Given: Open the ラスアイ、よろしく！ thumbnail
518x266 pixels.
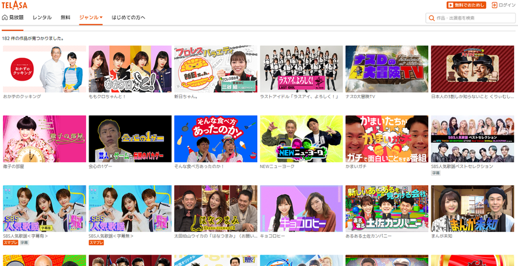Looking at the screenshot, I should click(301, 69).
